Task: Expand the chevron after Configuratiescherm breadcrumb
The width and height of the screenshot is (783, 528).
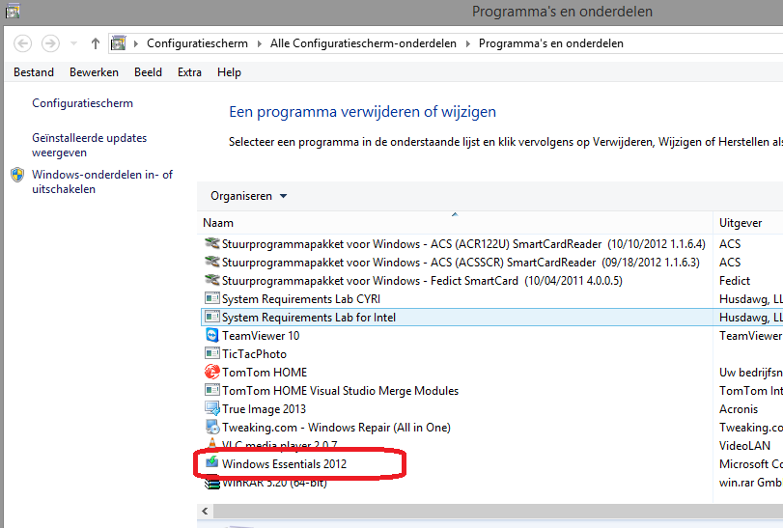Action: (260, 43)
